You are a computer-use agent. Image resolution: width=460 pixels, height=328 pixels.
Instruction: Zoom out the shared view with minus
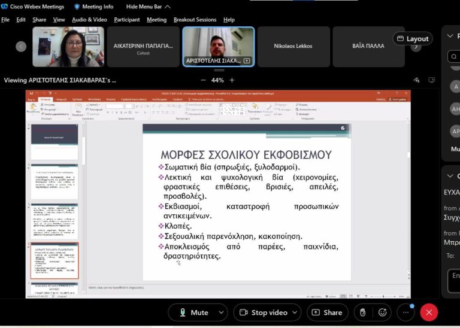tap(203, 80)
